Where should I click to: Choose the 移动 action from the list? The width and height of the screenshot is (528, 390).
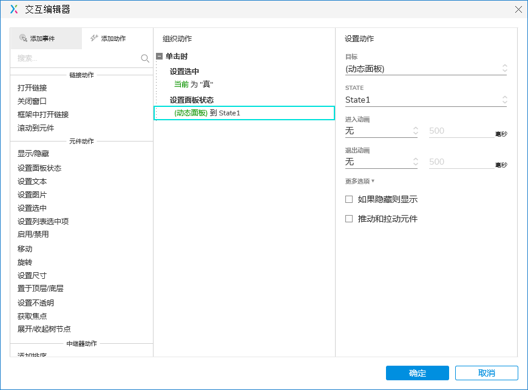tap(24, 249)
